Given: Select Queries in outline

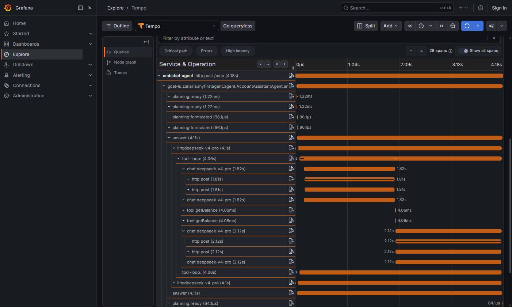Looking at the screenshot, I should pos(128,52).
